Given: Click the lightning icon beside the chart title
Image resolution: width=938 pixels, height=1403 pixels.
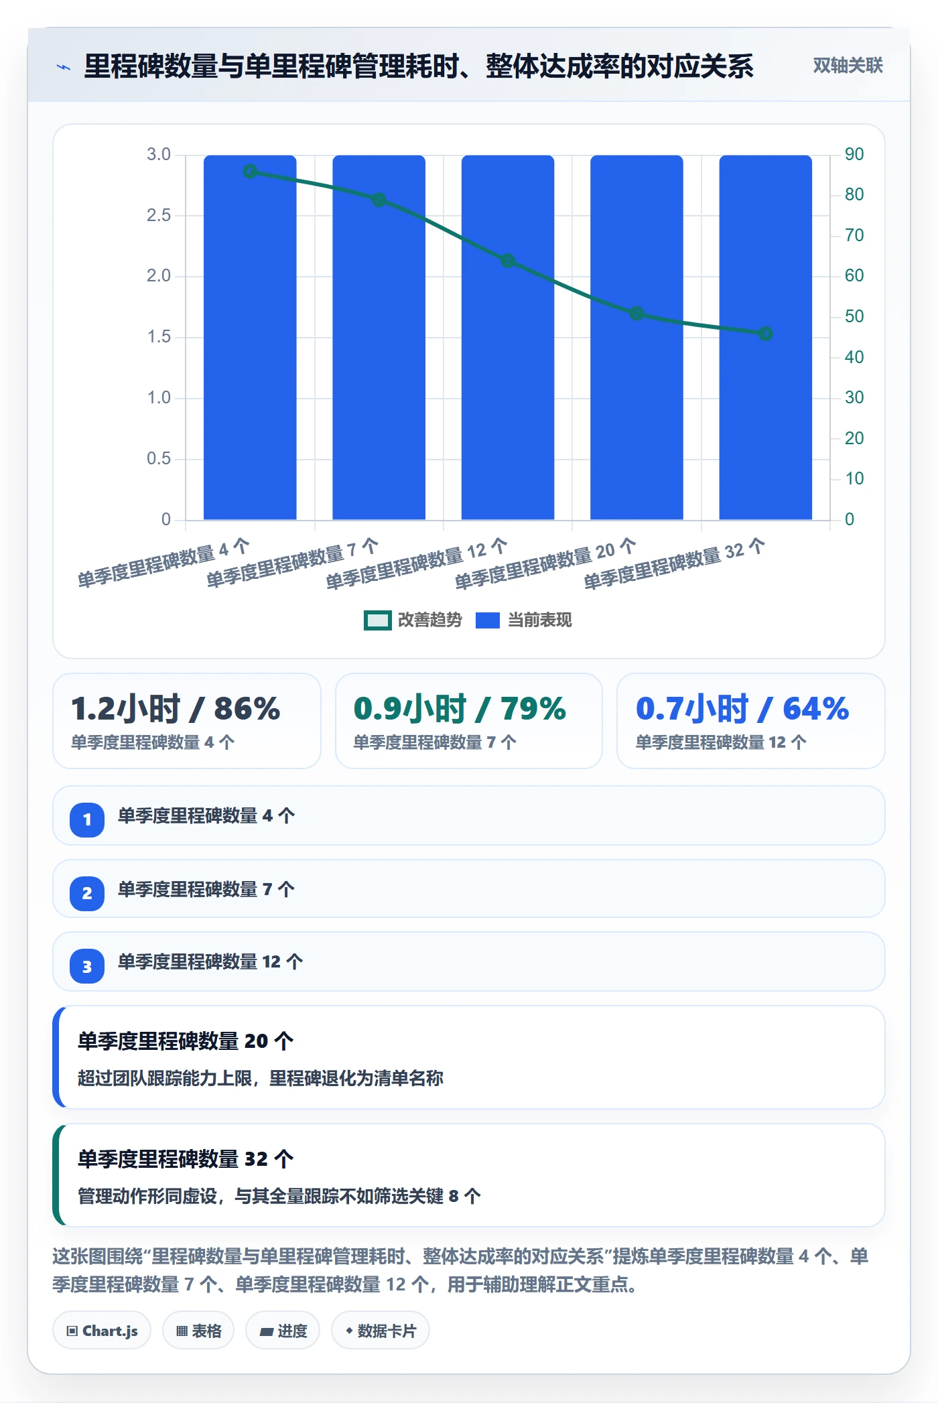Looking at the screenshot, I should [64, 67].
